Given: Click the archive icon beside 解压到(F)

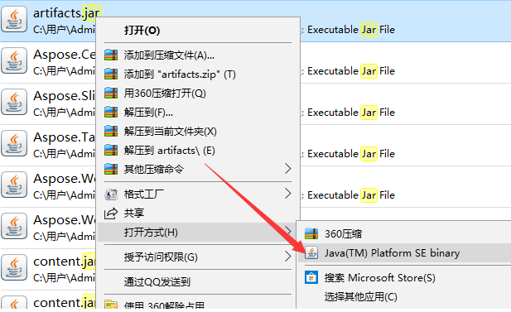Looking at the screenshot, I should [x=111, y=112].
